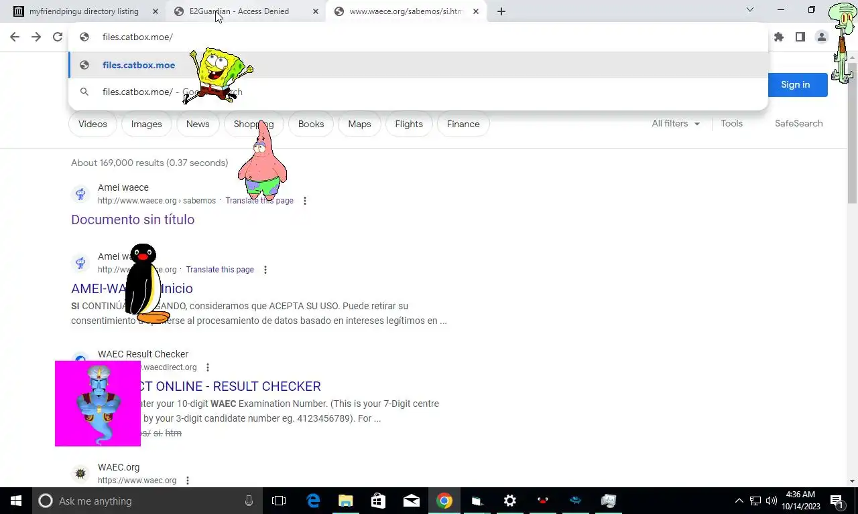The image size is (858, 514).
Task: Select the www.waece.org/sabemos tab
Action: 406,11
